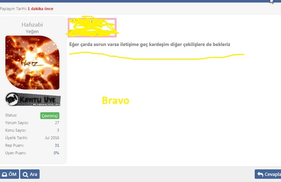Open the Hafızabi username profile link
The image size is (281, 182).
(32, 24)
